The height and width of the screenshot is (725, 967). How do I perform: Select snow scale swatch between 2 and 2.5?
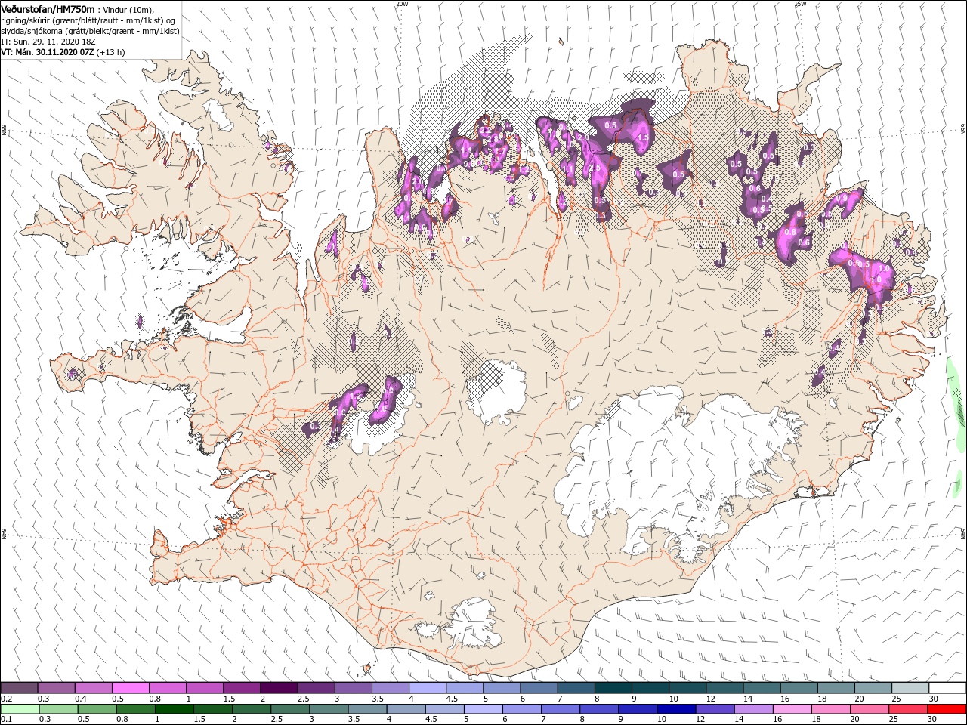(x=279, y=688)
